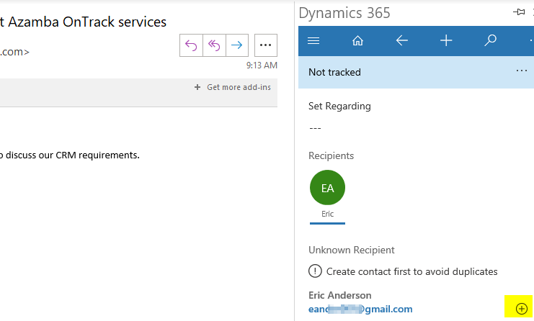Click the Reply All double-arrow icon
534x321 pixels.
[x=214, y=45]
